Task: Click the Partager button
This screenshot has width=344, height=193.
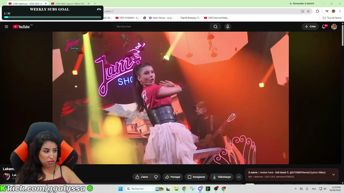Action: tap(173, 177)
